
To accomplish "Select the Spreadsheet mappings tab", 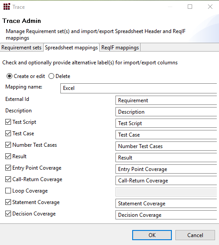I will click(71, 47).
